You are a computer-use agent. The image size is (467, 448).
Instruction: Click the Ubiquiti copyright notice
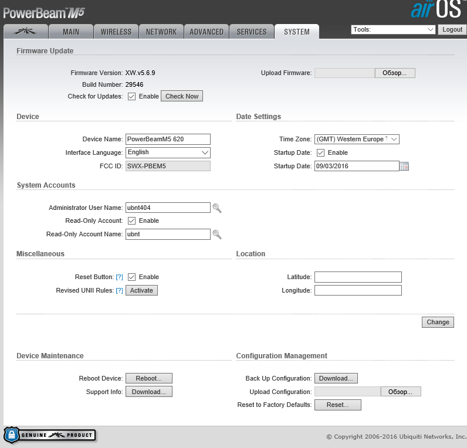397,437
